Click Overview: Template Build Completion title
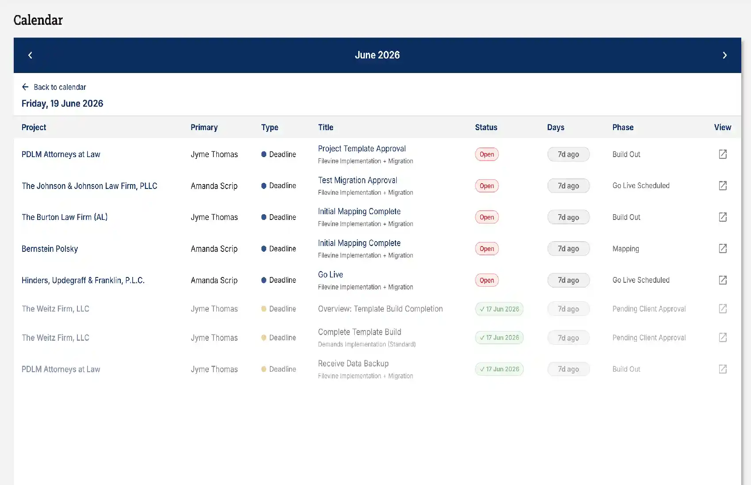The image size is (751, 485). tap(380, 309)
